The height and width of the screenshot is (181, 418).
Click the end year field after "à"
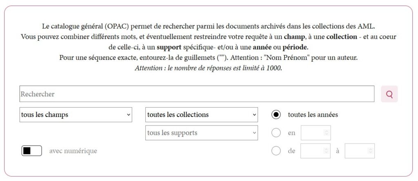(356, 151)
